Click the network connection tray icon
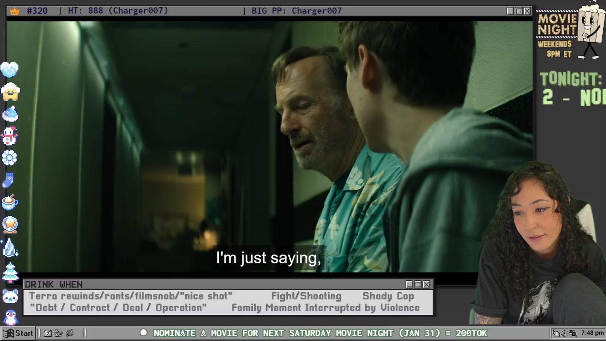606x341 pixels. [573, 333]
